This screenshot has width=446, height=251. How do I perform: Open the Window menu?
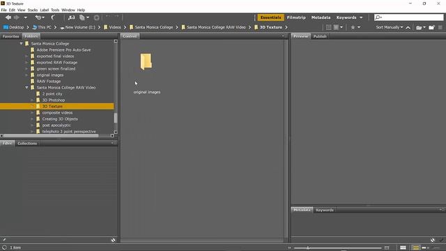tap(68, 10)
